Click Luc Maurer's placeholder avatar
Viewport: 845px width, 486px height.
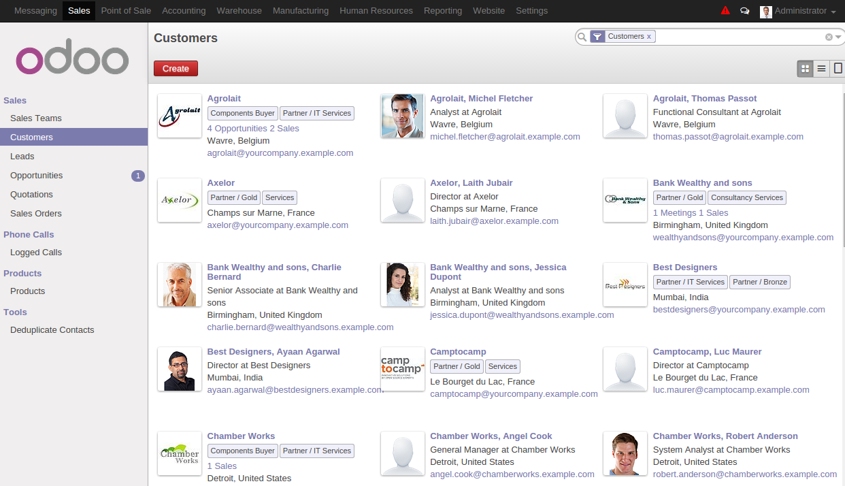coord(625,369)
